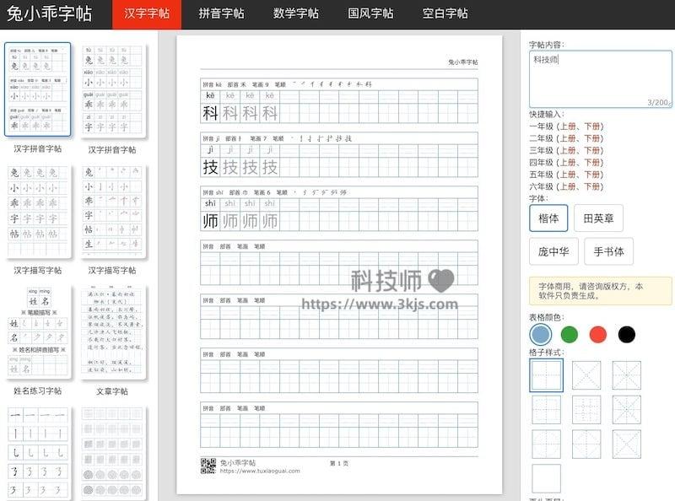The height and width of the screenshot is (501, 675).
Task: Click the bold 技 character in the preview
Action: 210,167
